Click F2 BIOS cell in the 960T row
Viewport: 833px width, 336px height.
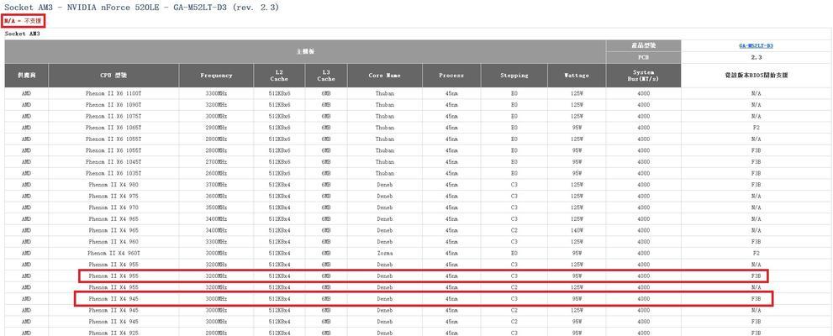tap(757, 253)
